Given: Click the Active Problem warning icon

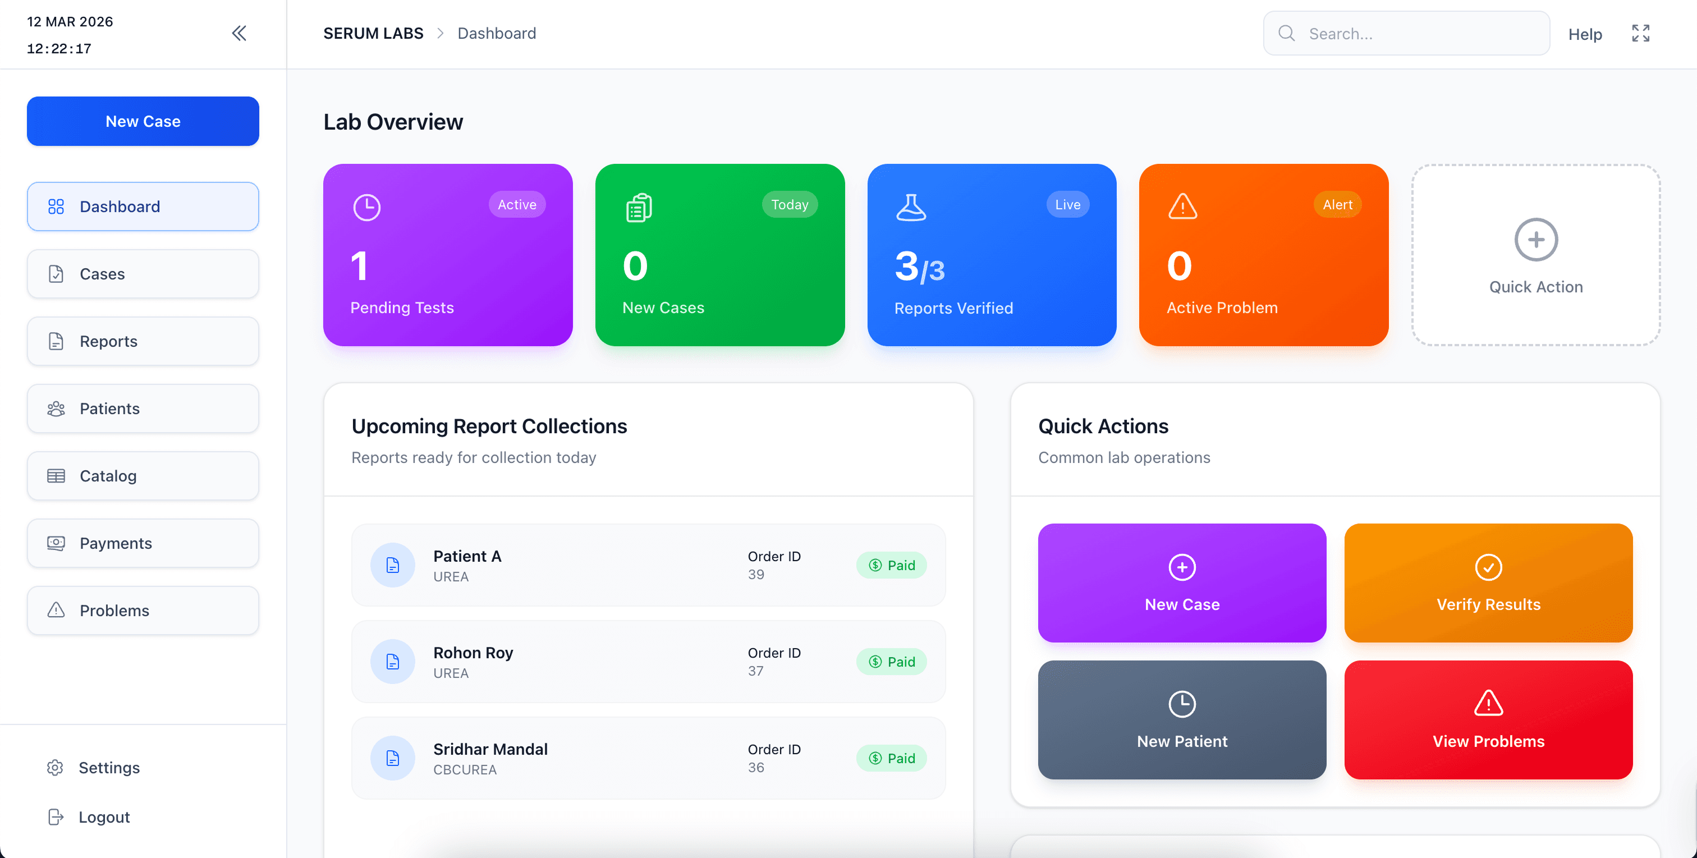Looking at the screenshot, I should pyautogui.click(x=1182, y=207).
